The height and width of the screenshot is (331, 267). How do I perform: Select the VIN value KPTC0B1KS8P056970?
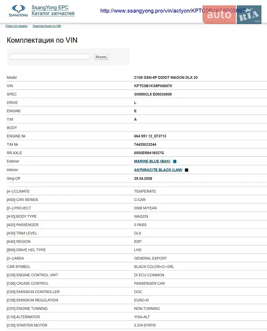pos(153,86)
